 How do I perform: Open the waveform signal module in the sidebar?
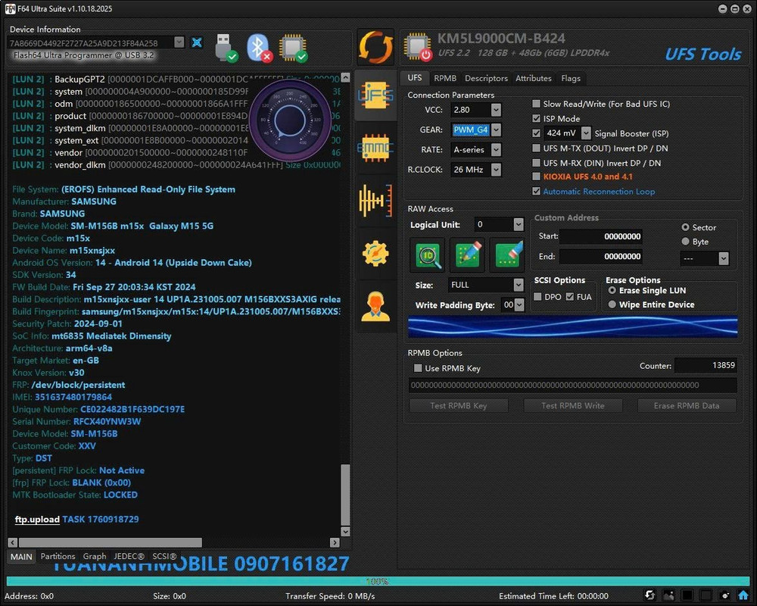coord(375,200)
